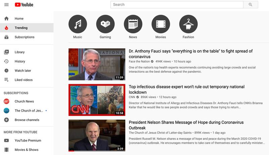Screen dimensions: 269x155
Task: Select Trending in the sidebar
Action: (21, 28)
